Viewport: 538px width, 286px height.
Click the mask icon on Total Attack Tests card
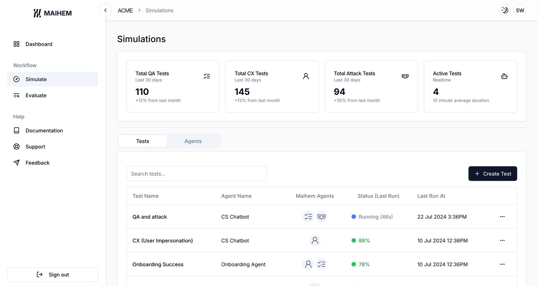405,76
